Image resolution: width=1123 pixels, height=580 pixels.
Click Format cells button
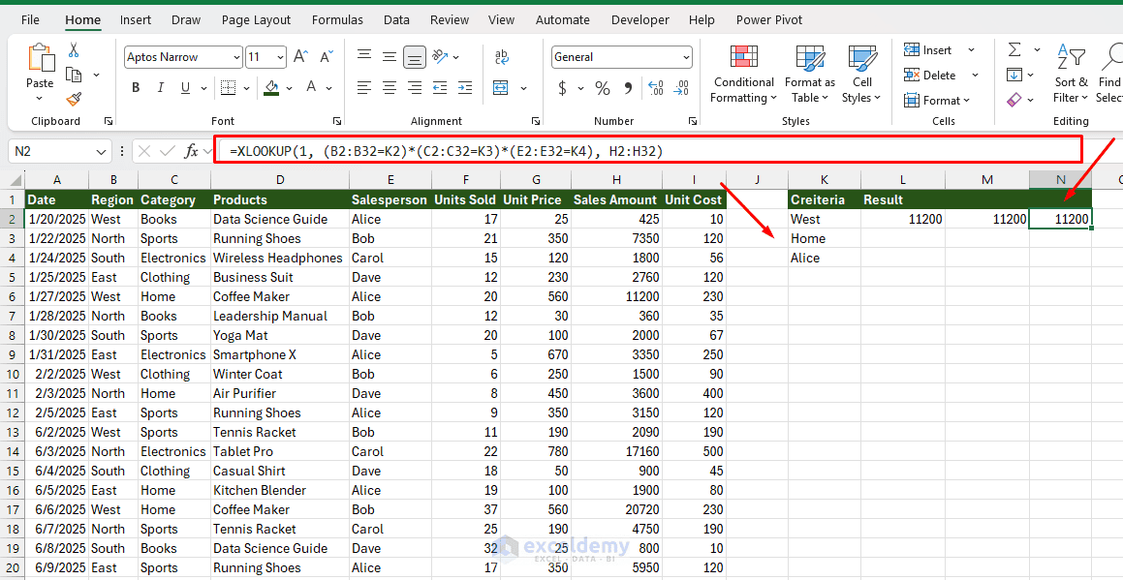[x=937, y=101]
